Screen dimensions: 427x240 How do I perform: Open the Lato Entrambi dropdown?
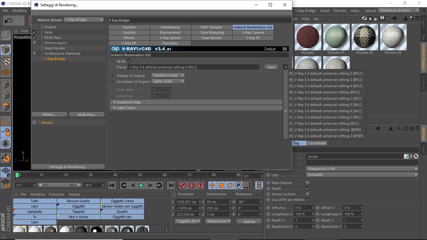pos(362,175)
